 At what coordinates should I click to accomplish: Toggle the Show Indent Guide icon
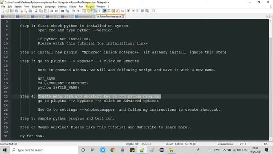[x=104, y=11]
